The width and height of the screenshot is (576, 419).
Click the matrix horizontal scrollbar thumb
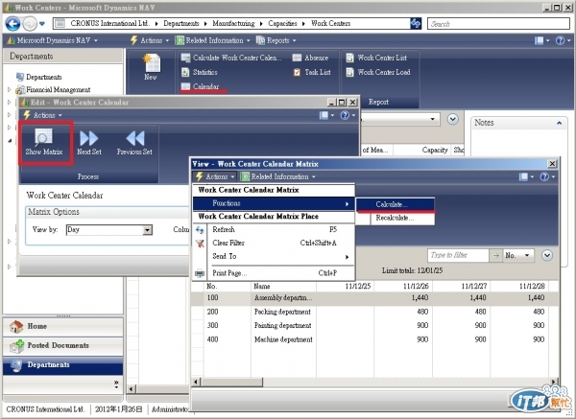231,382
